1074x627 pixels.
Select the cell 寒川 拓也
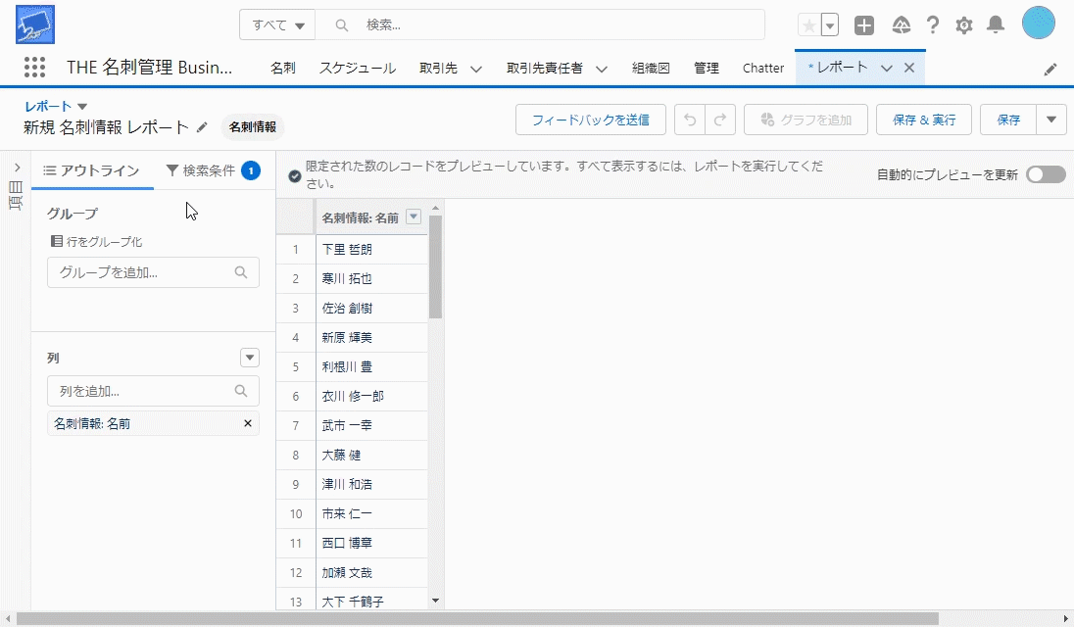click(372, 278)
